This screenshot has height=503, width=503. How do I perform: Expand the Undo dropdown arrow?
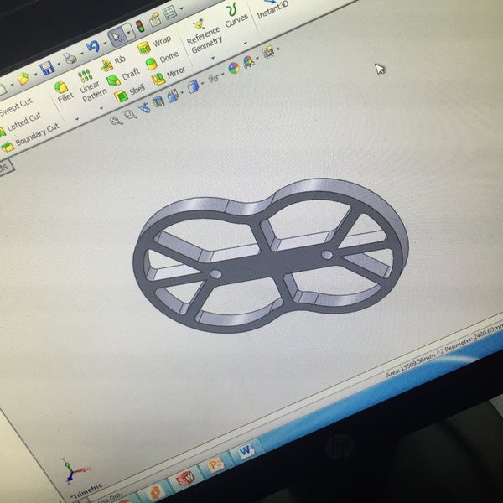105,43
